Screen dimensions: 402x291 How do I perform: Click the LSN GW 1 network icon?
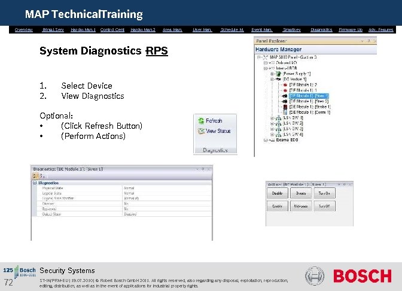point(278,118)
